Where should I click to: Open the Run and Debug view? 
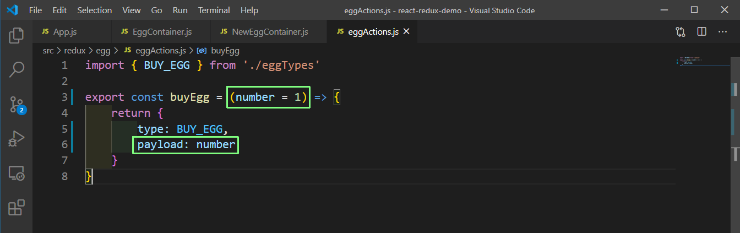pos(16,139)
